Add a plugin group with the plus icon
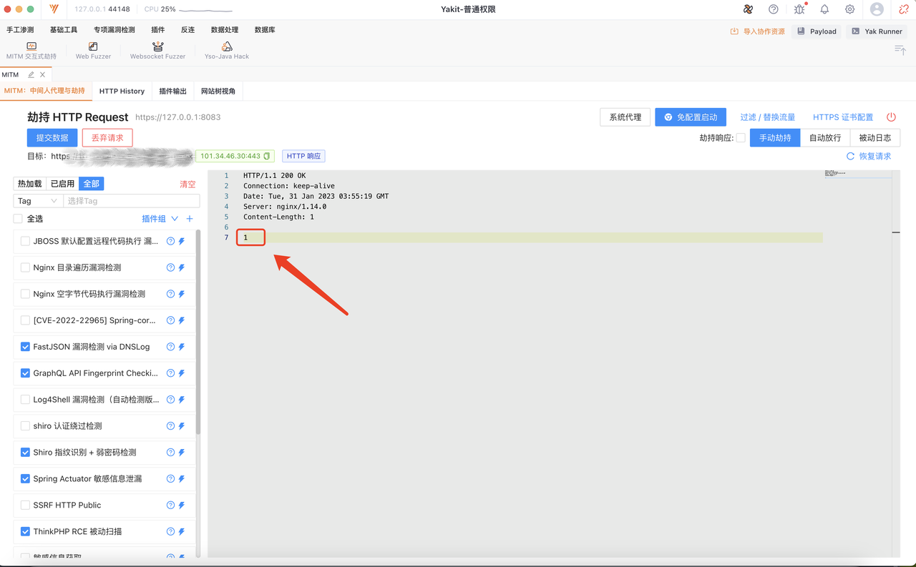 [x=190, y=219]
